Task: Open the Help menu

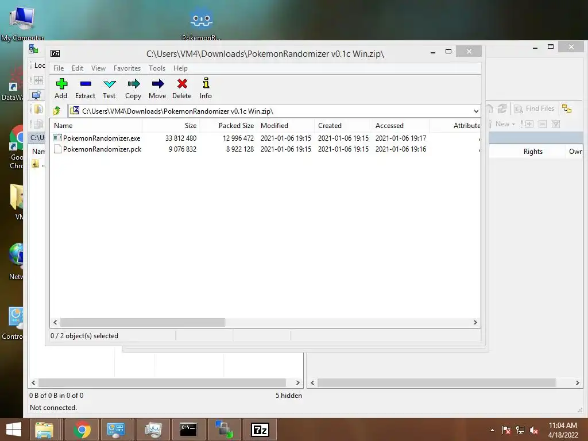Action: point(180,68)
